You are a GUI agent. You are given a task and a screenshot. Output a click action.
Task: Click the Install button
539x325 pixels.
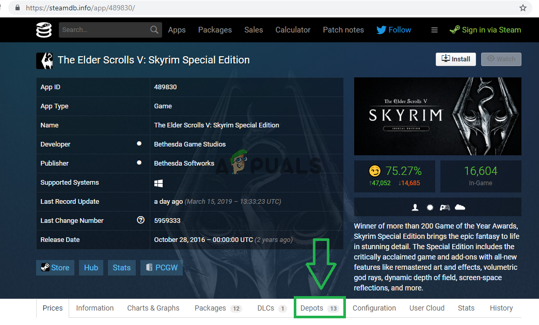tap(456, 59)
